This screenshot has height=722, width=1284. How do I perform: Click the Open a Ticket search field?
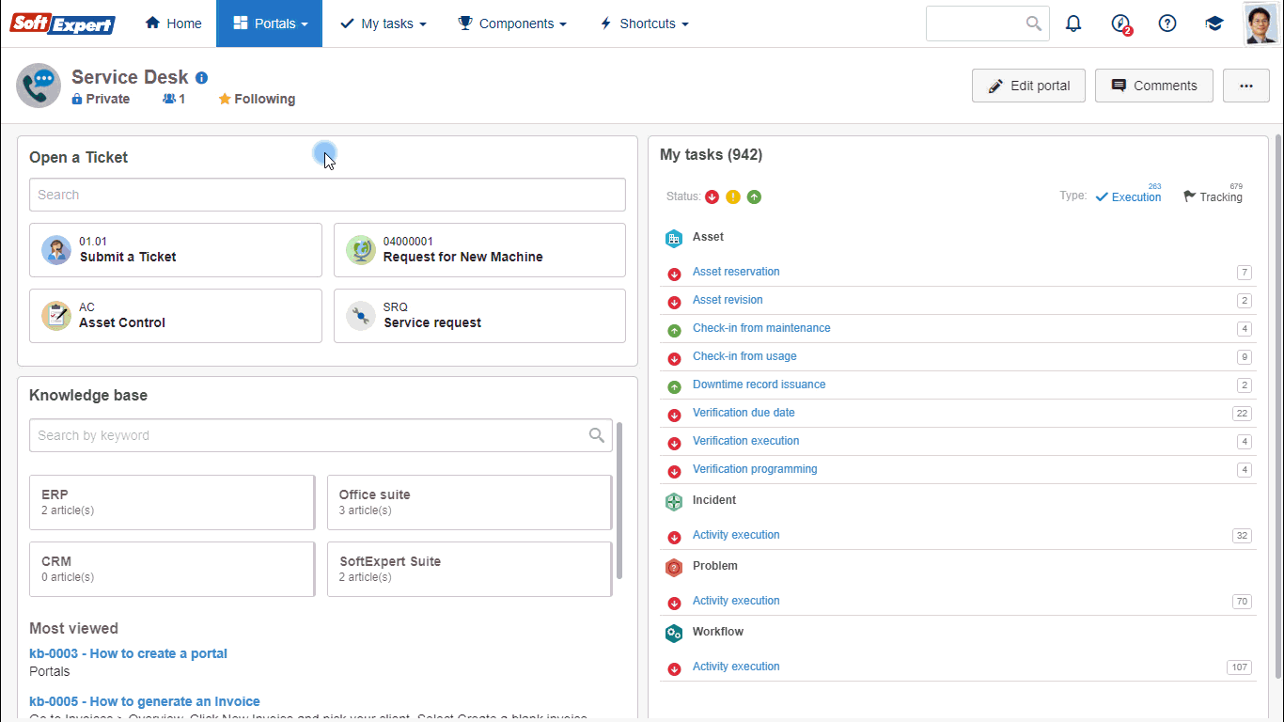tap(327, 195)
